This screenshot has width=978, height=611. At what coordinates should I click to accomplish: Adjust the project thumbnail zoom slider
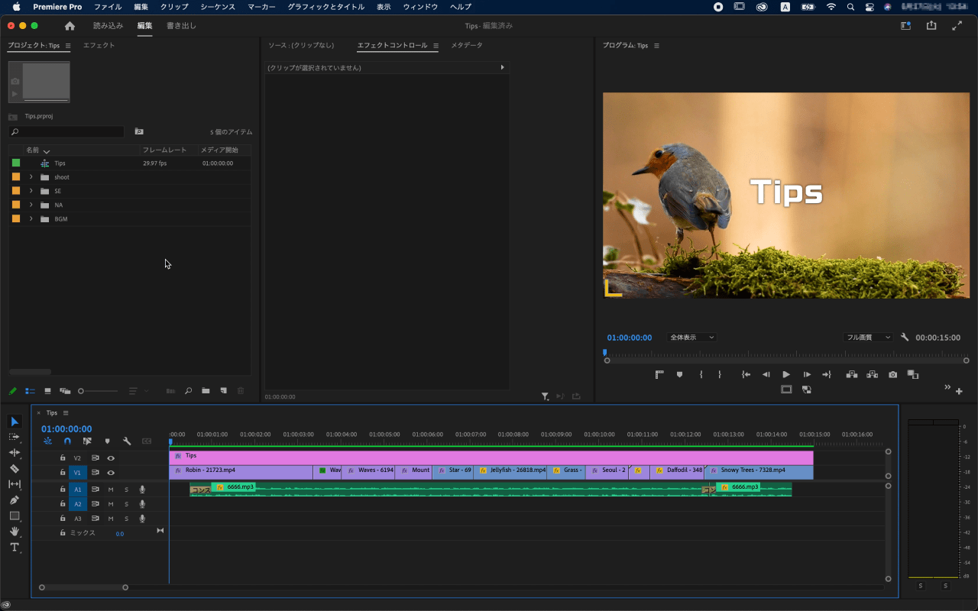(x=82, y=391)
